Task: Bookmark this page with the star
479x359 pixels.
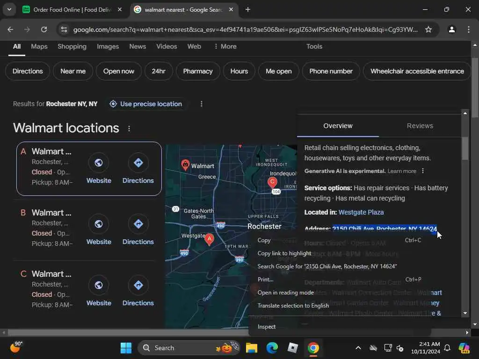Action: coord(428,29)
